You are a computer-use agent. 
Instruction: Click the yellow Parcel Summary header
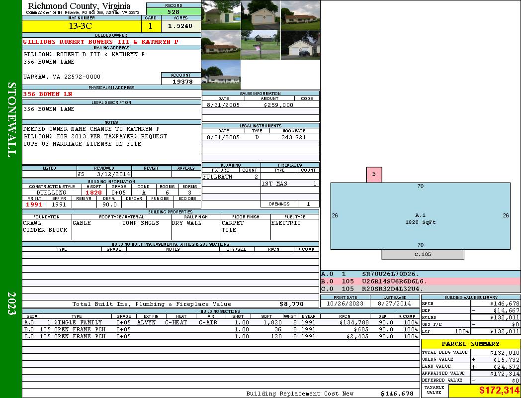tap(470, 344)
